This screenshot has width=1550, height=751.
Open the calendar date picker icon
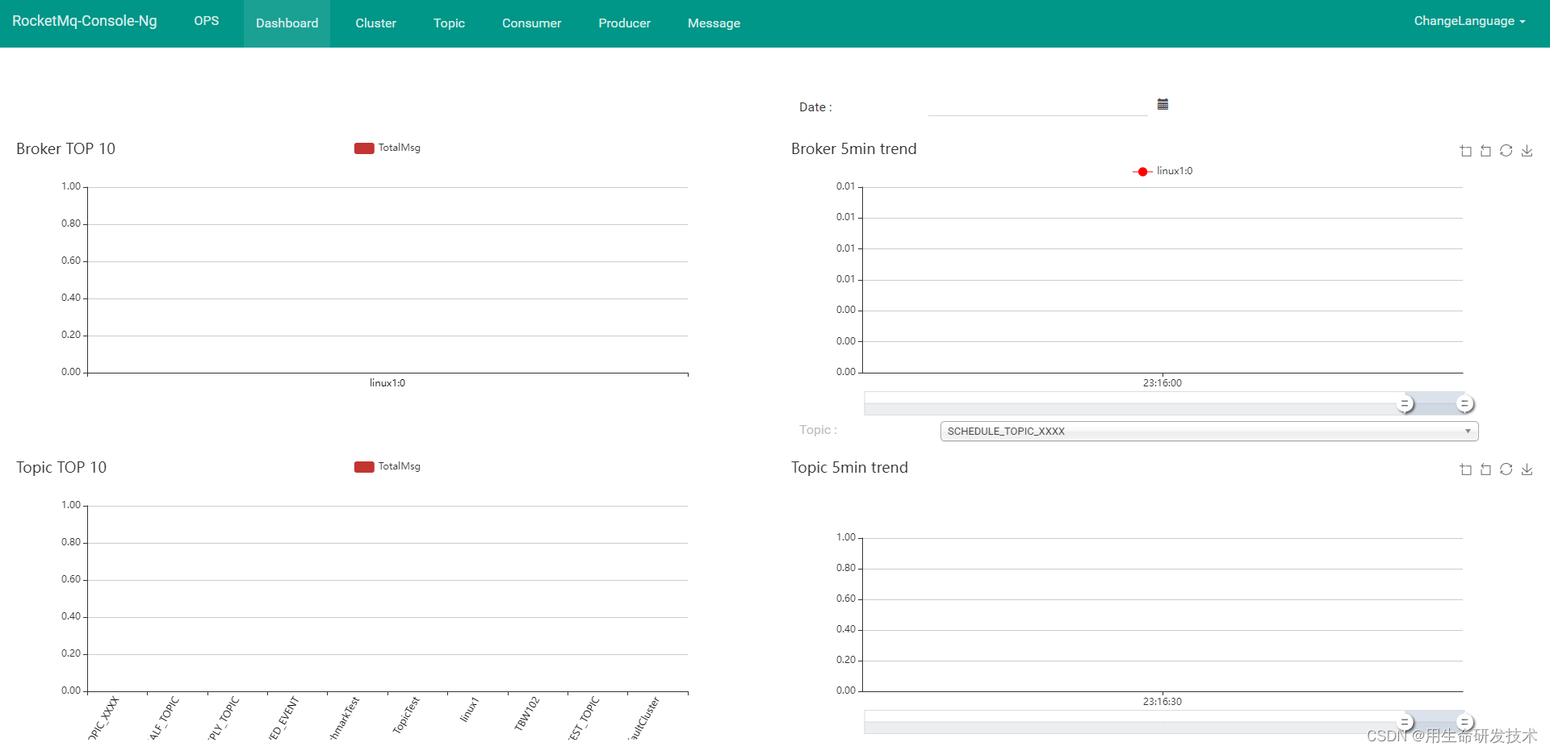point(1162,104)
